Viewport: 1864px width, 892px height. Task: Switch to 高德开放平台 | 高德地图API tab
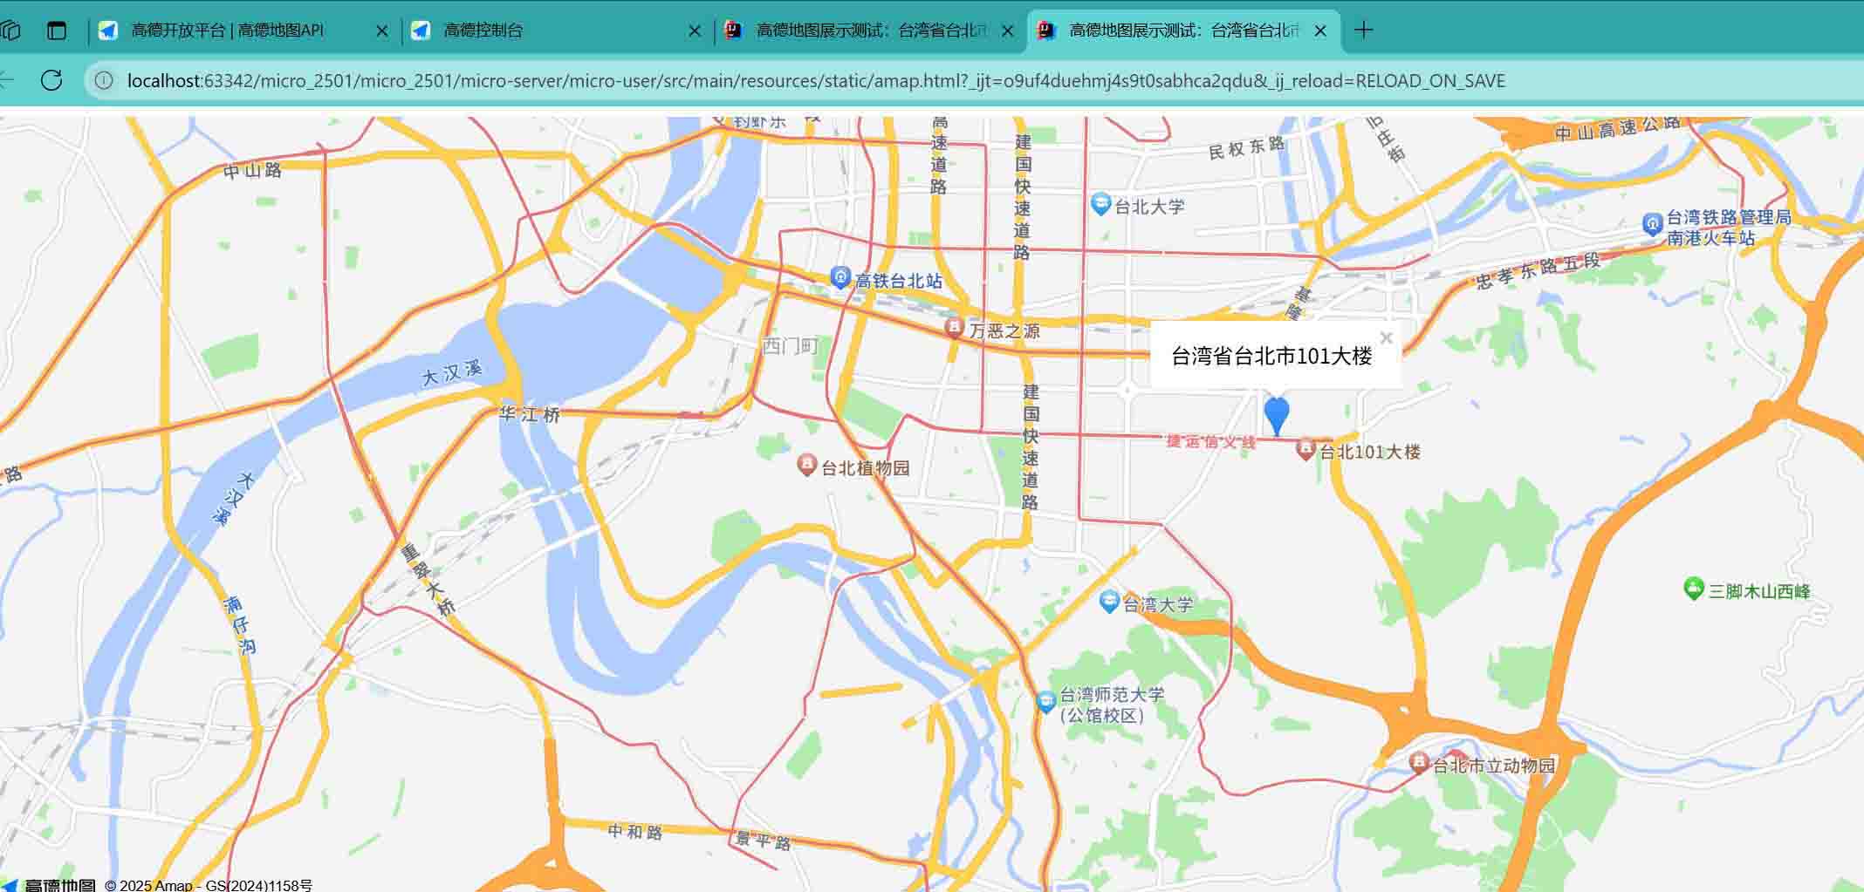pos(244,31)
